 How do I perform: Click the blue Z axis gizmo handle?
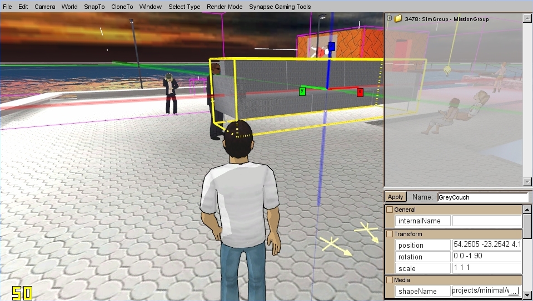332,47
